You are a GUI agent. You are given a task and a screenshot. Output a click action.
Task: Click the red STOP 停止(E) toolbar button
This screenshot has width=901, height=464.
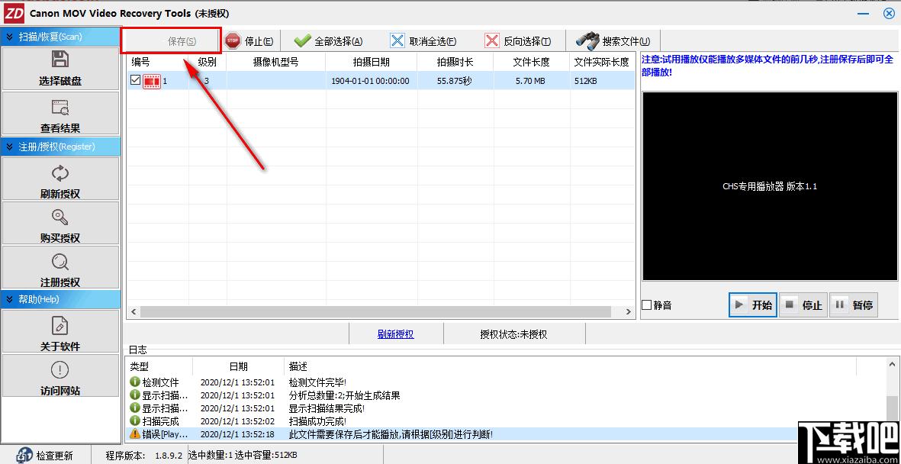(249, 40)
